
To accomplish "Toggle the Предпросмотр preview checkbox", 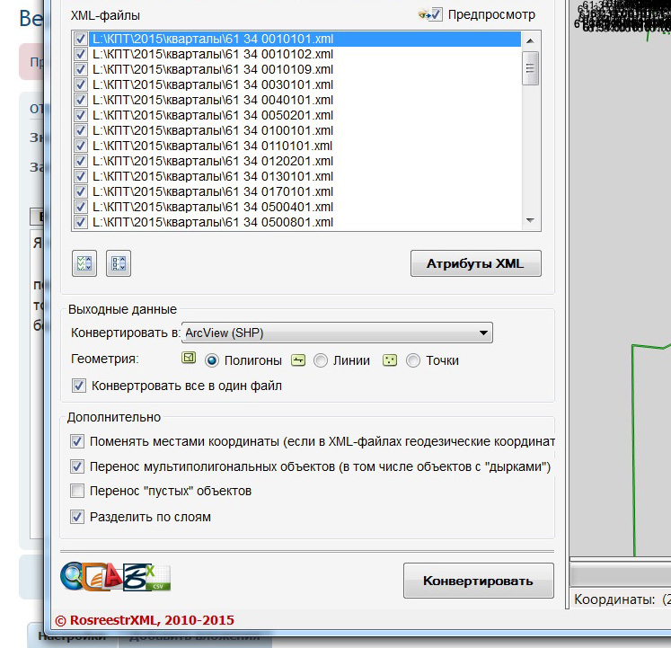I will coord(436,14).
